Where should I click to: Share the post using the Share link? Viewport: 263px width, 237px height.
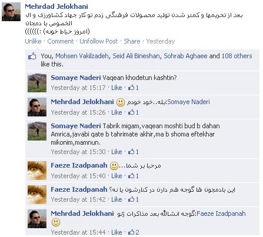tap(132, 41)
